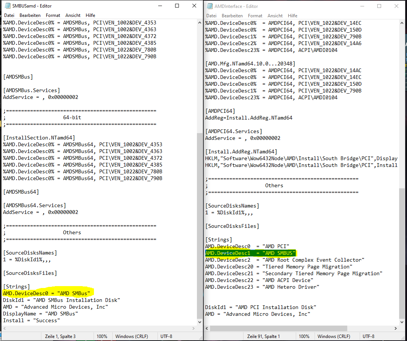Click highlighted line AMD.DeviceDesc0 = "AMD SMBus"
Screen dimensions: 407x341
click(x=47, y=293)
